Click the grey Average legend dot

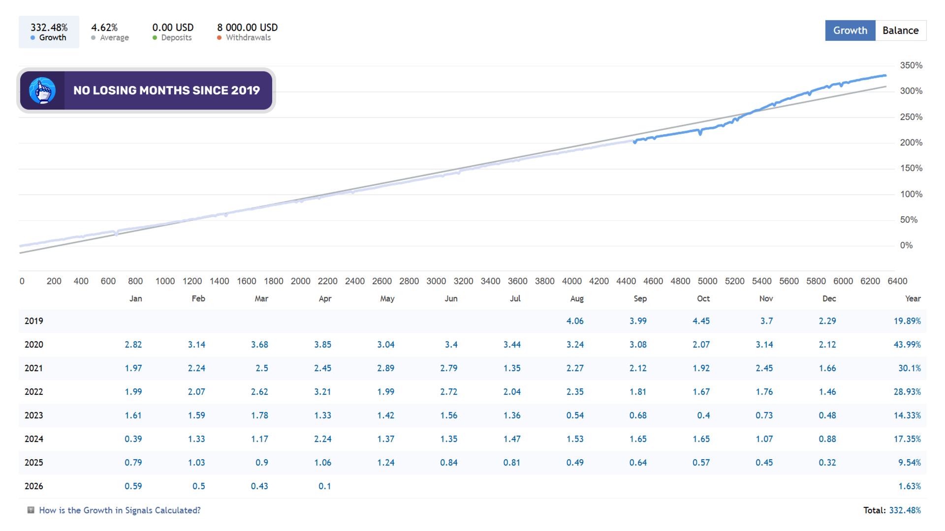pyautogui.click(x=93, y=38)
